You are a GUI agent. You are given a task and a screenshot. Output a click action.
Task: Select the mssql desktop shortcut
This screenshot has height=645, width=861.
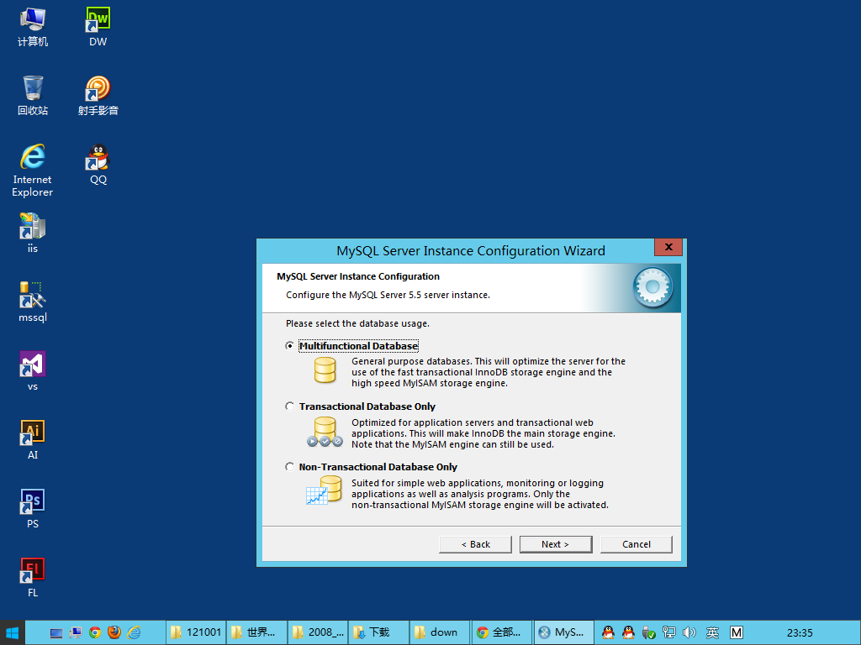tap(33, 302)
